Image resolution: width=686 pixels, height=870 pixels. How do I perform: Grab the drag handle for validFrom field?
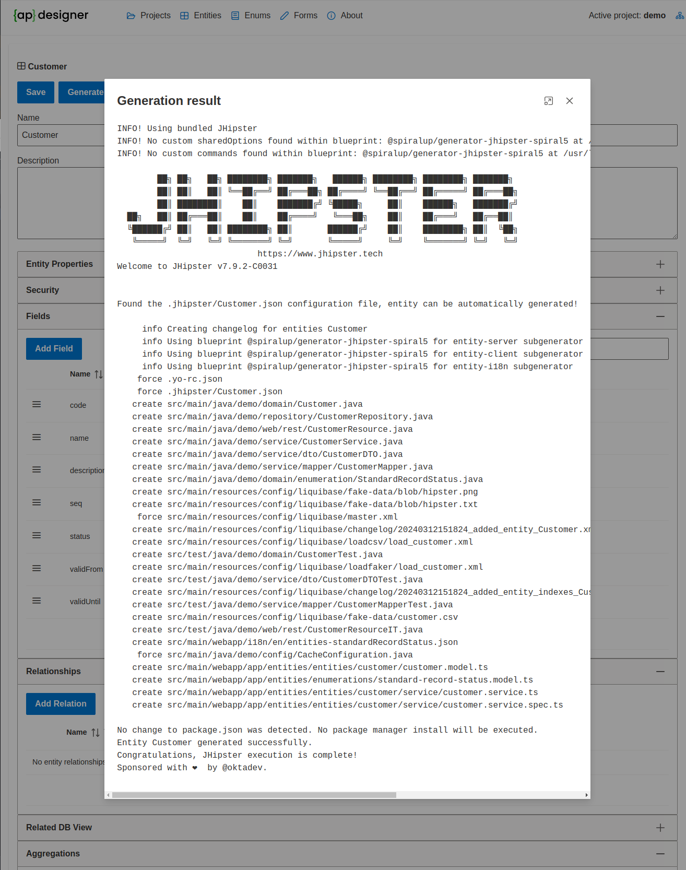[x=37, y=569]
